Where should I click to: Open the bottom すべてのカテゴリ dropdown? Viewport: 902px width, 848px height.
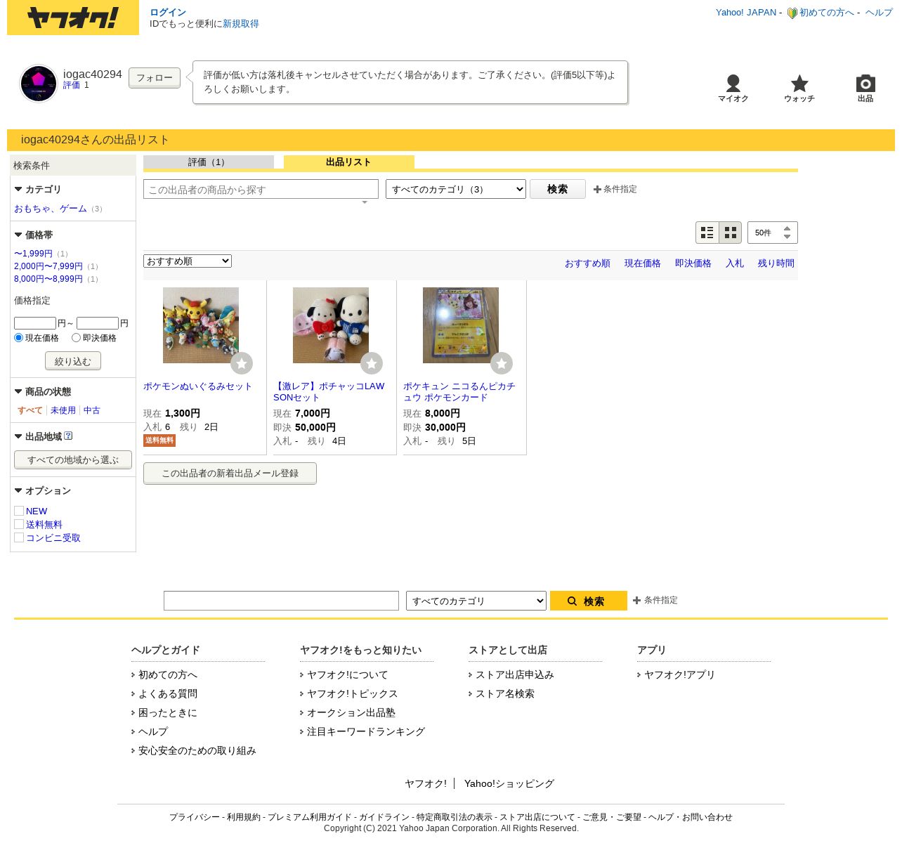click(x=476, y=601)
